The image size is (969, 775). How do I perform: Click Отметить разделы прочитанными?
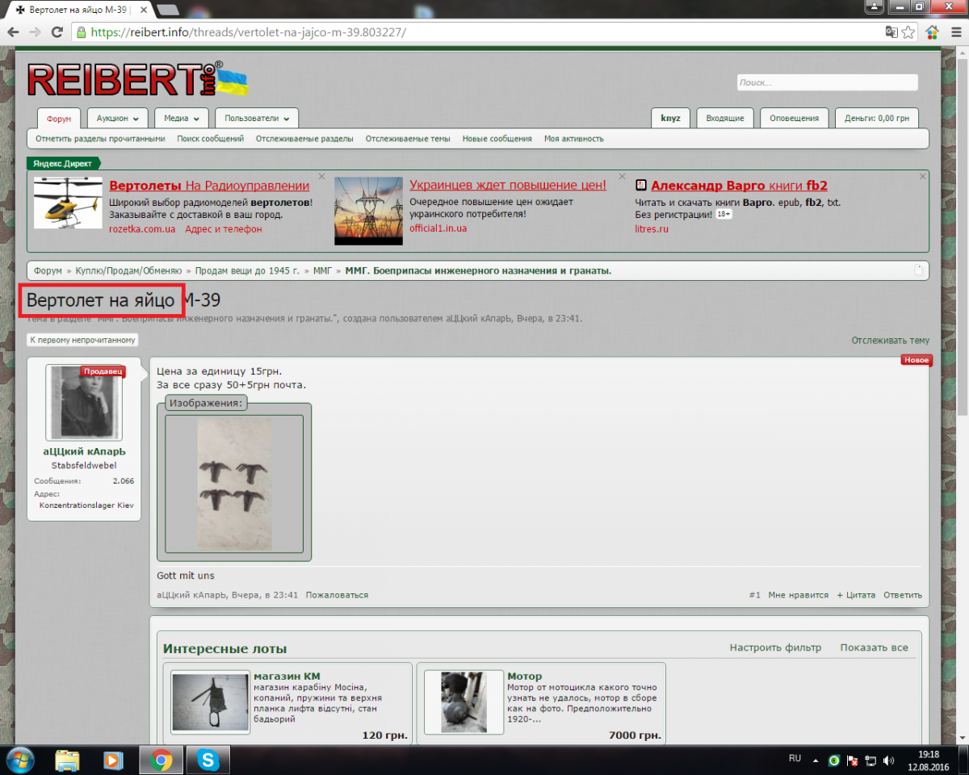click(100, 139)
